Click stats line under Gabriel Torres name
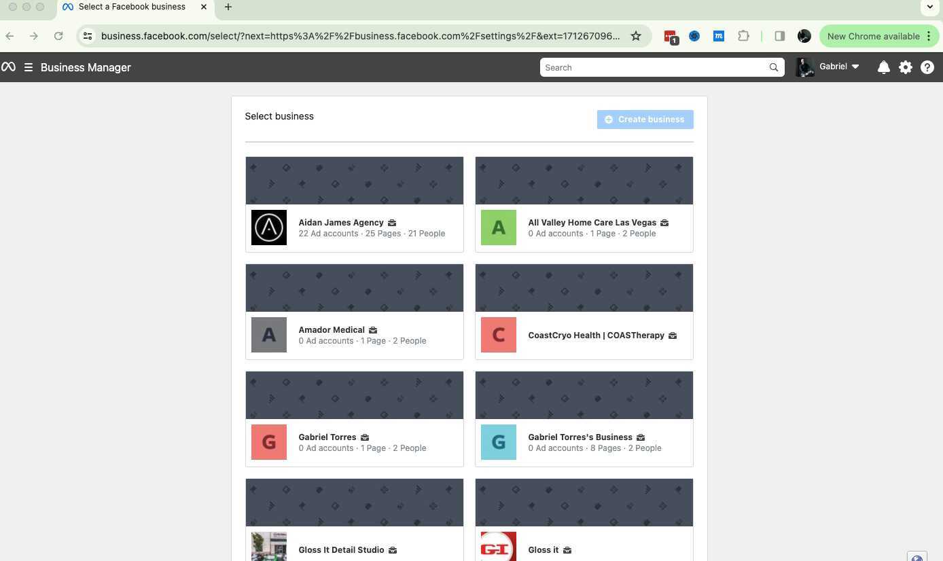Image resolution: width=943 pixels, height=561 pixels. pos(362,448)
